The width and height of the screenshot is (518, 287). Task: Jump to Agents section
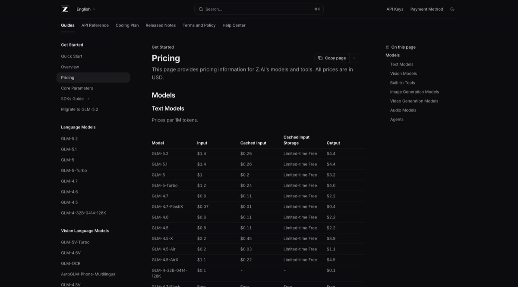pyautogui.click(x=397, y=119)
